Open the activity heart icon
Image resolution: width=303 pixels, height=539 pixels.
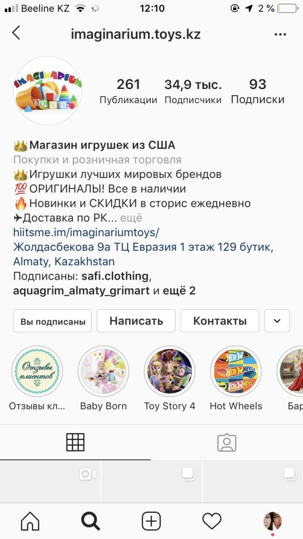(212, 521)
